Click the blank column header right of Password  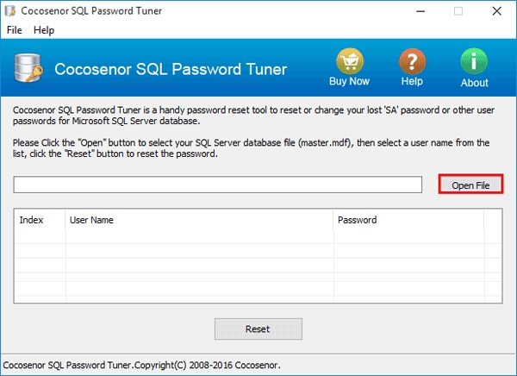494,220
